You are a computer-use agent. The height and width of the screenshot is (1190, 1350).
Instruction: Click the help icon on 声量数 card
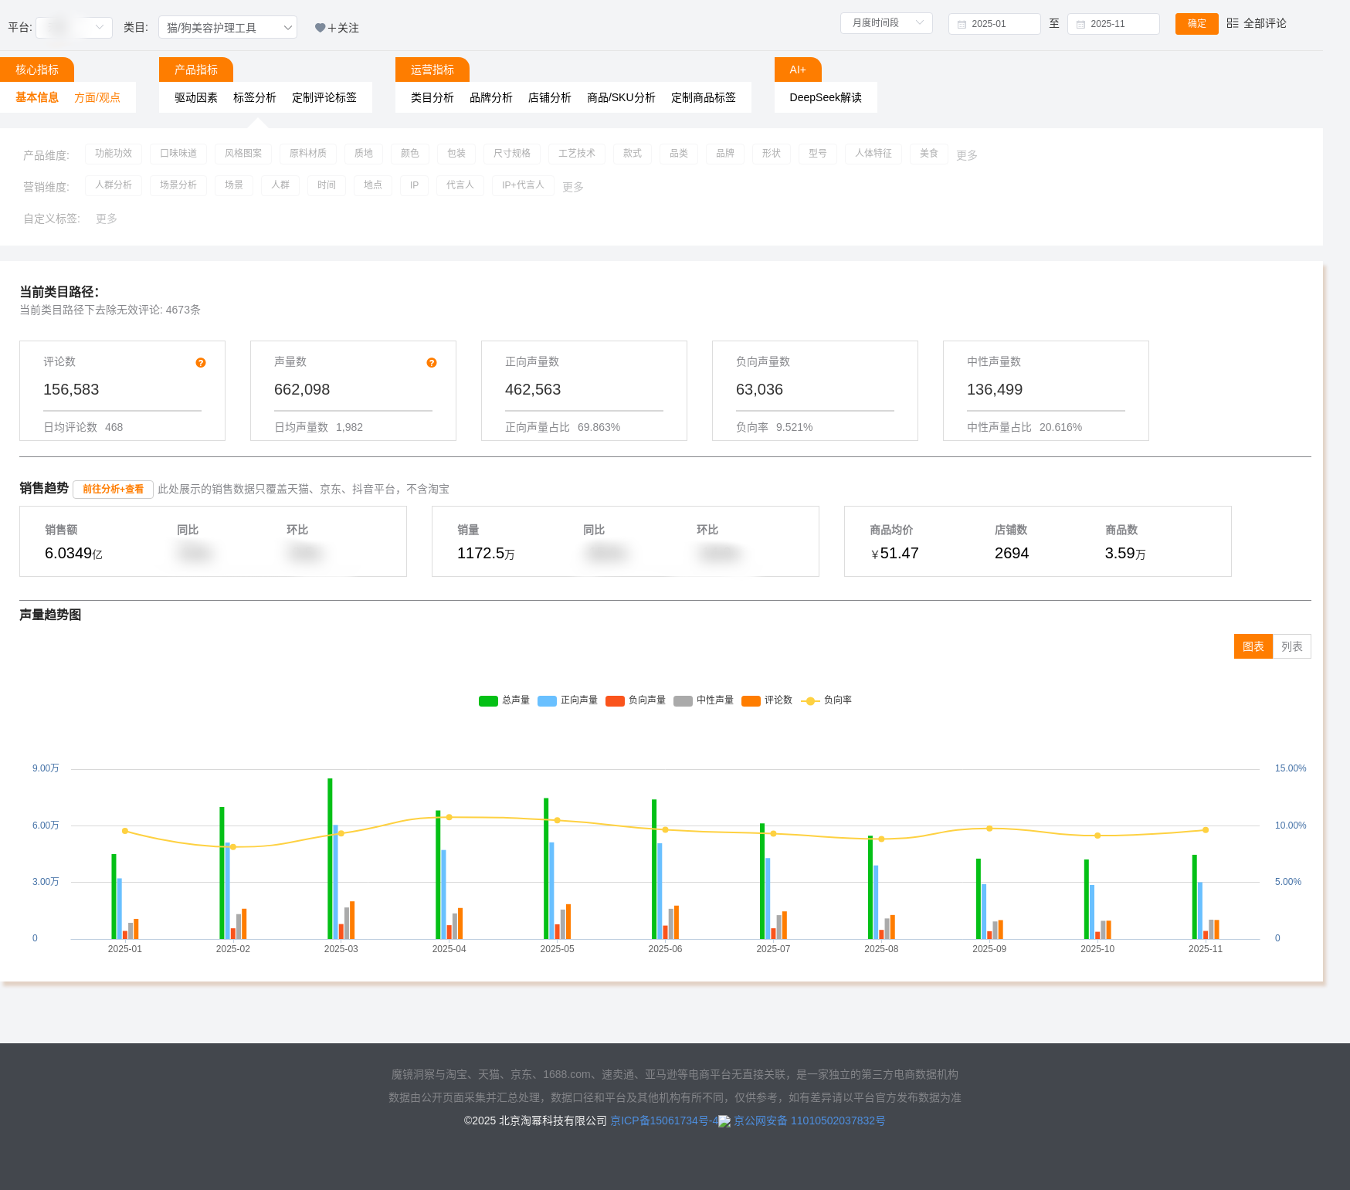pyautogui.click(x=432, y=363)
